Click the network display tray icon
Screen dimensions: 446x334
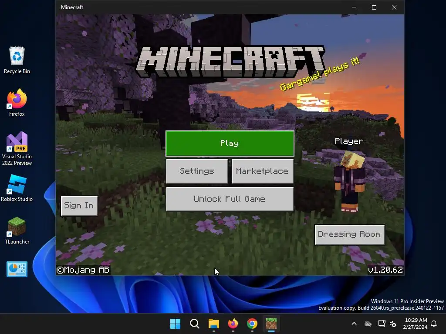(382, 324)
